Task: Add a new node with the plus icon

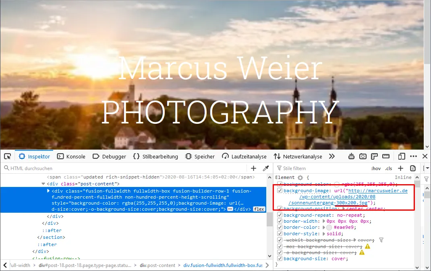Action: pyautogui.click(x=253, y=168)
